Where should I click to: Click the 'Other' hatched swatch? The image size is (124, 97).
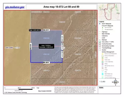(x=103, y=68)
